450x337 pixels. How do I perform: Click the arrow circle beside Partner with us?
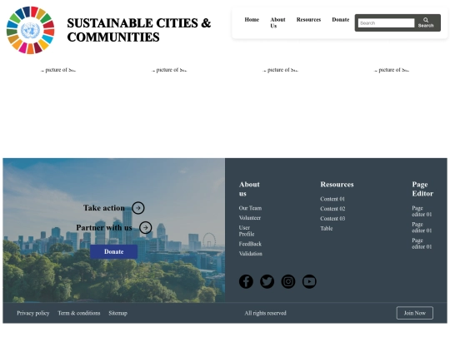[146, 227]
